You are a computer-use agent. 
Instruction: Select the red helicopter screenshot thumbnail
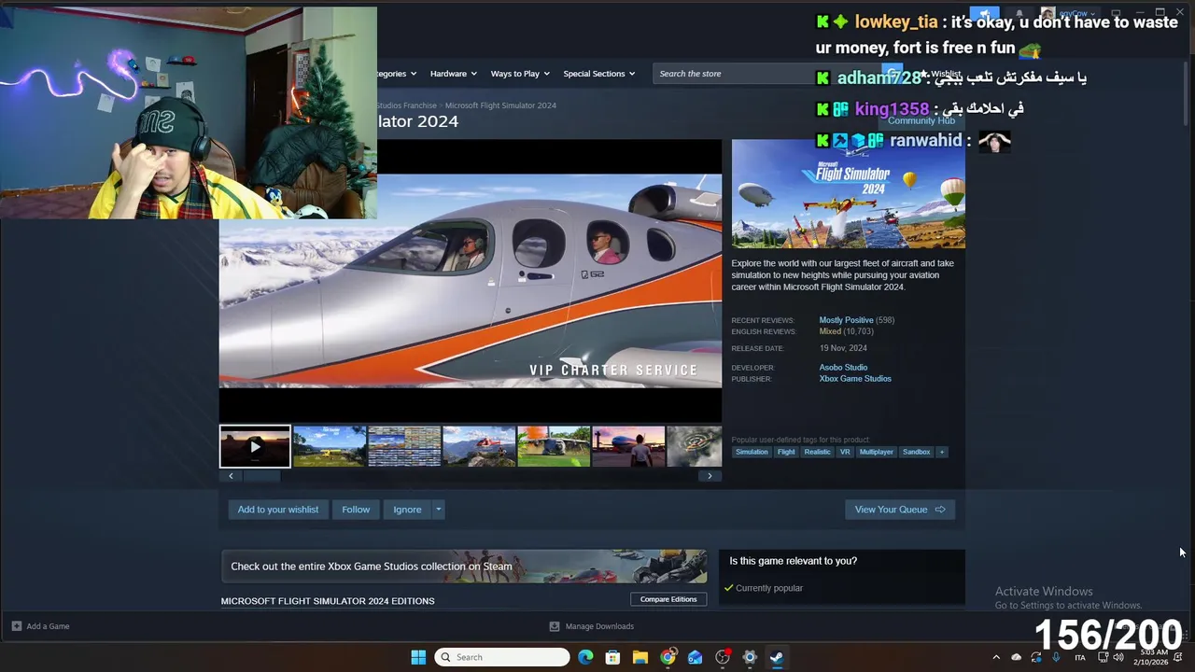[479, 446]
